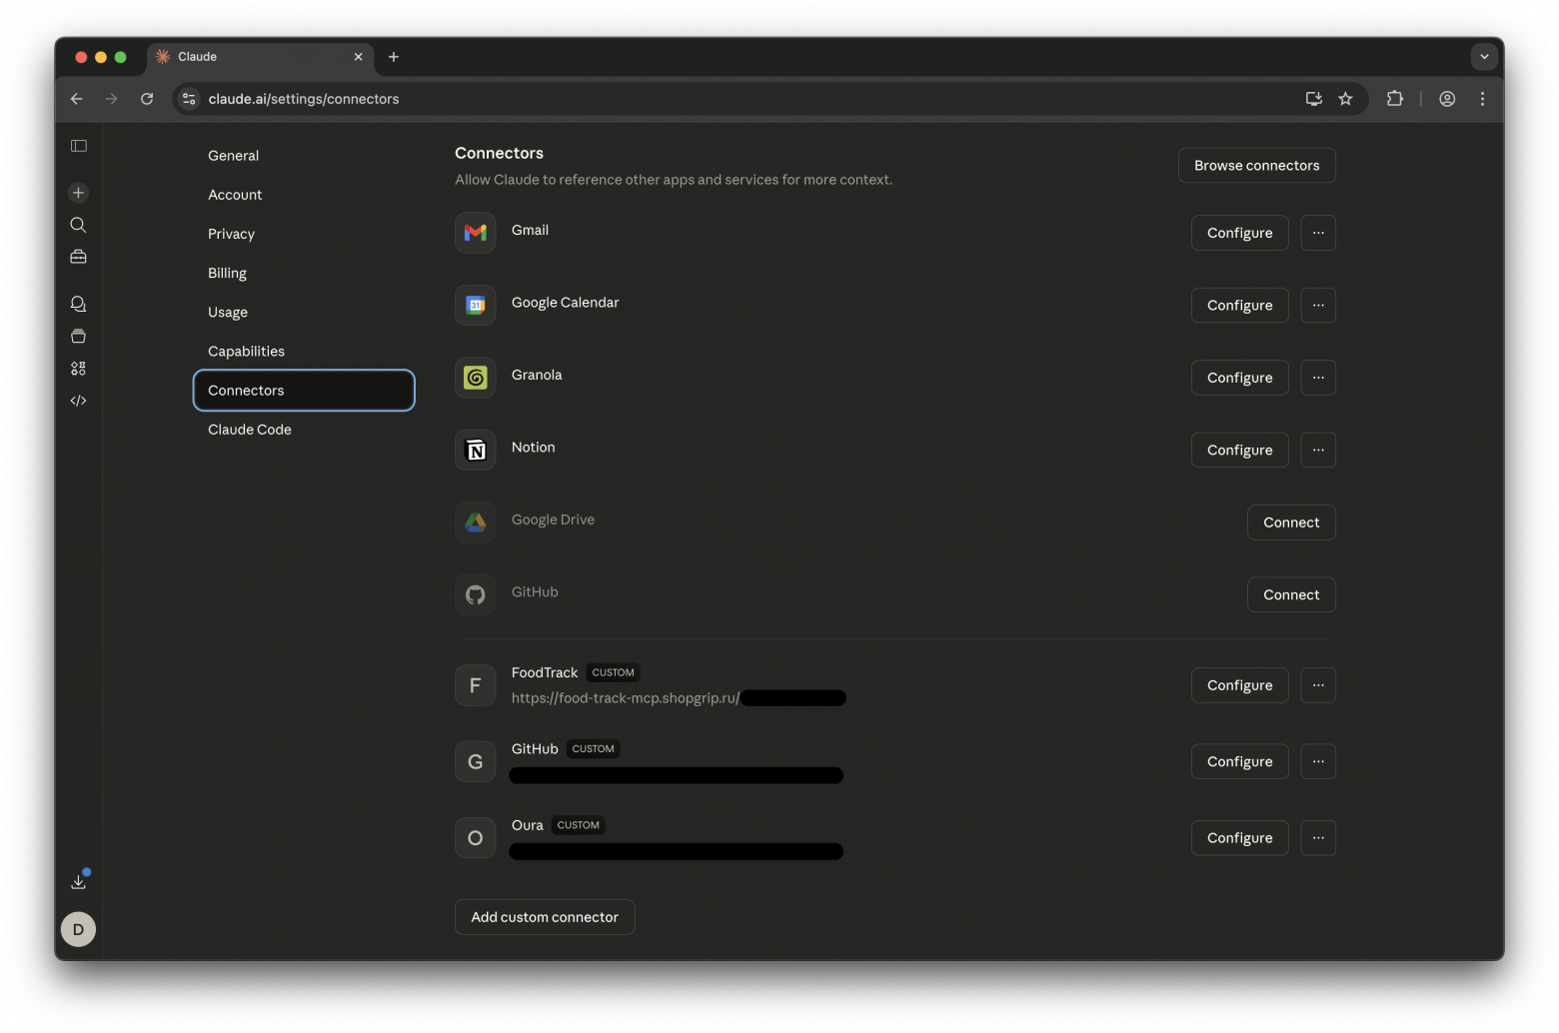Reload the page
1559x1033 pixels.
[147, 99]
